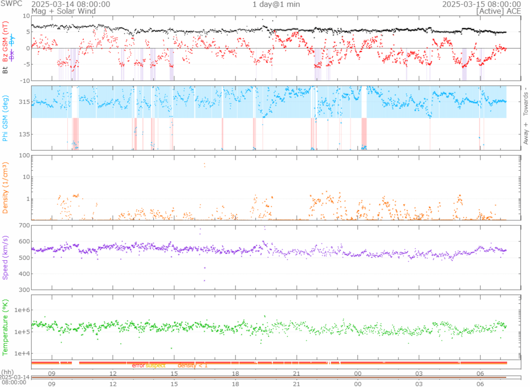The height and width of the screenshot is (387, 530).
Task: Click the "Away +" sector label
Action: pyautogui.click(x=526, y=134)
